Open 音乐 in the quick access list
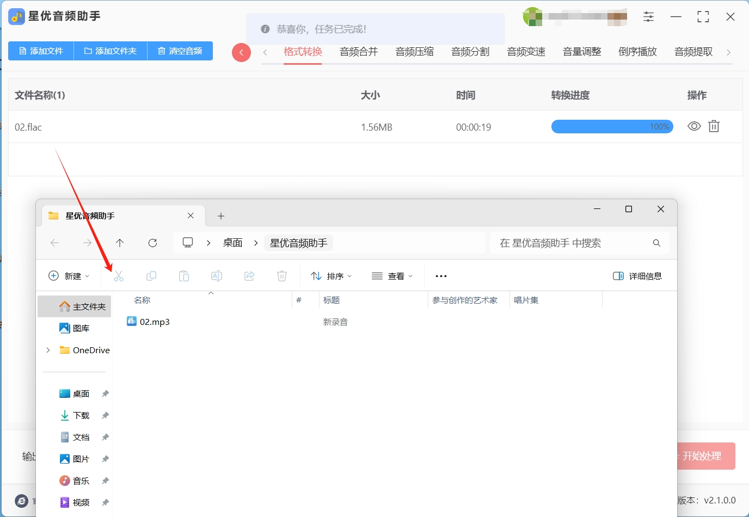The image size is (749, 517). [x=75, y=481]
